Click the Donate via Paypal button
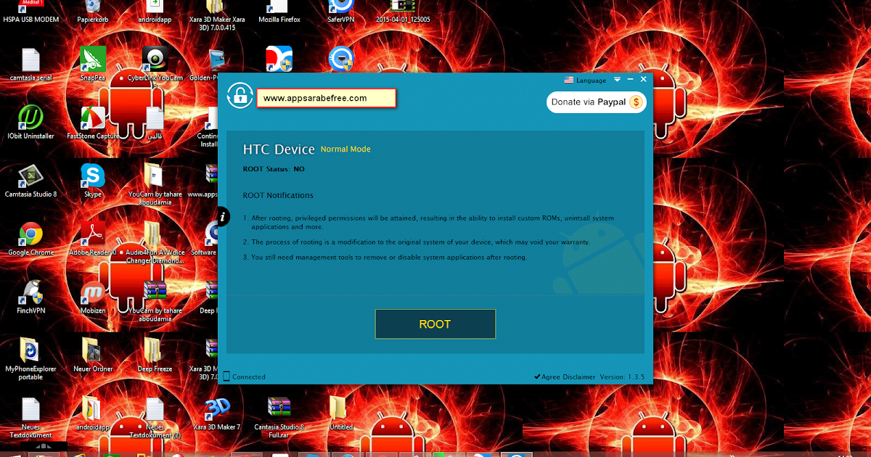871x457 pixels. [x=597, y=102]
